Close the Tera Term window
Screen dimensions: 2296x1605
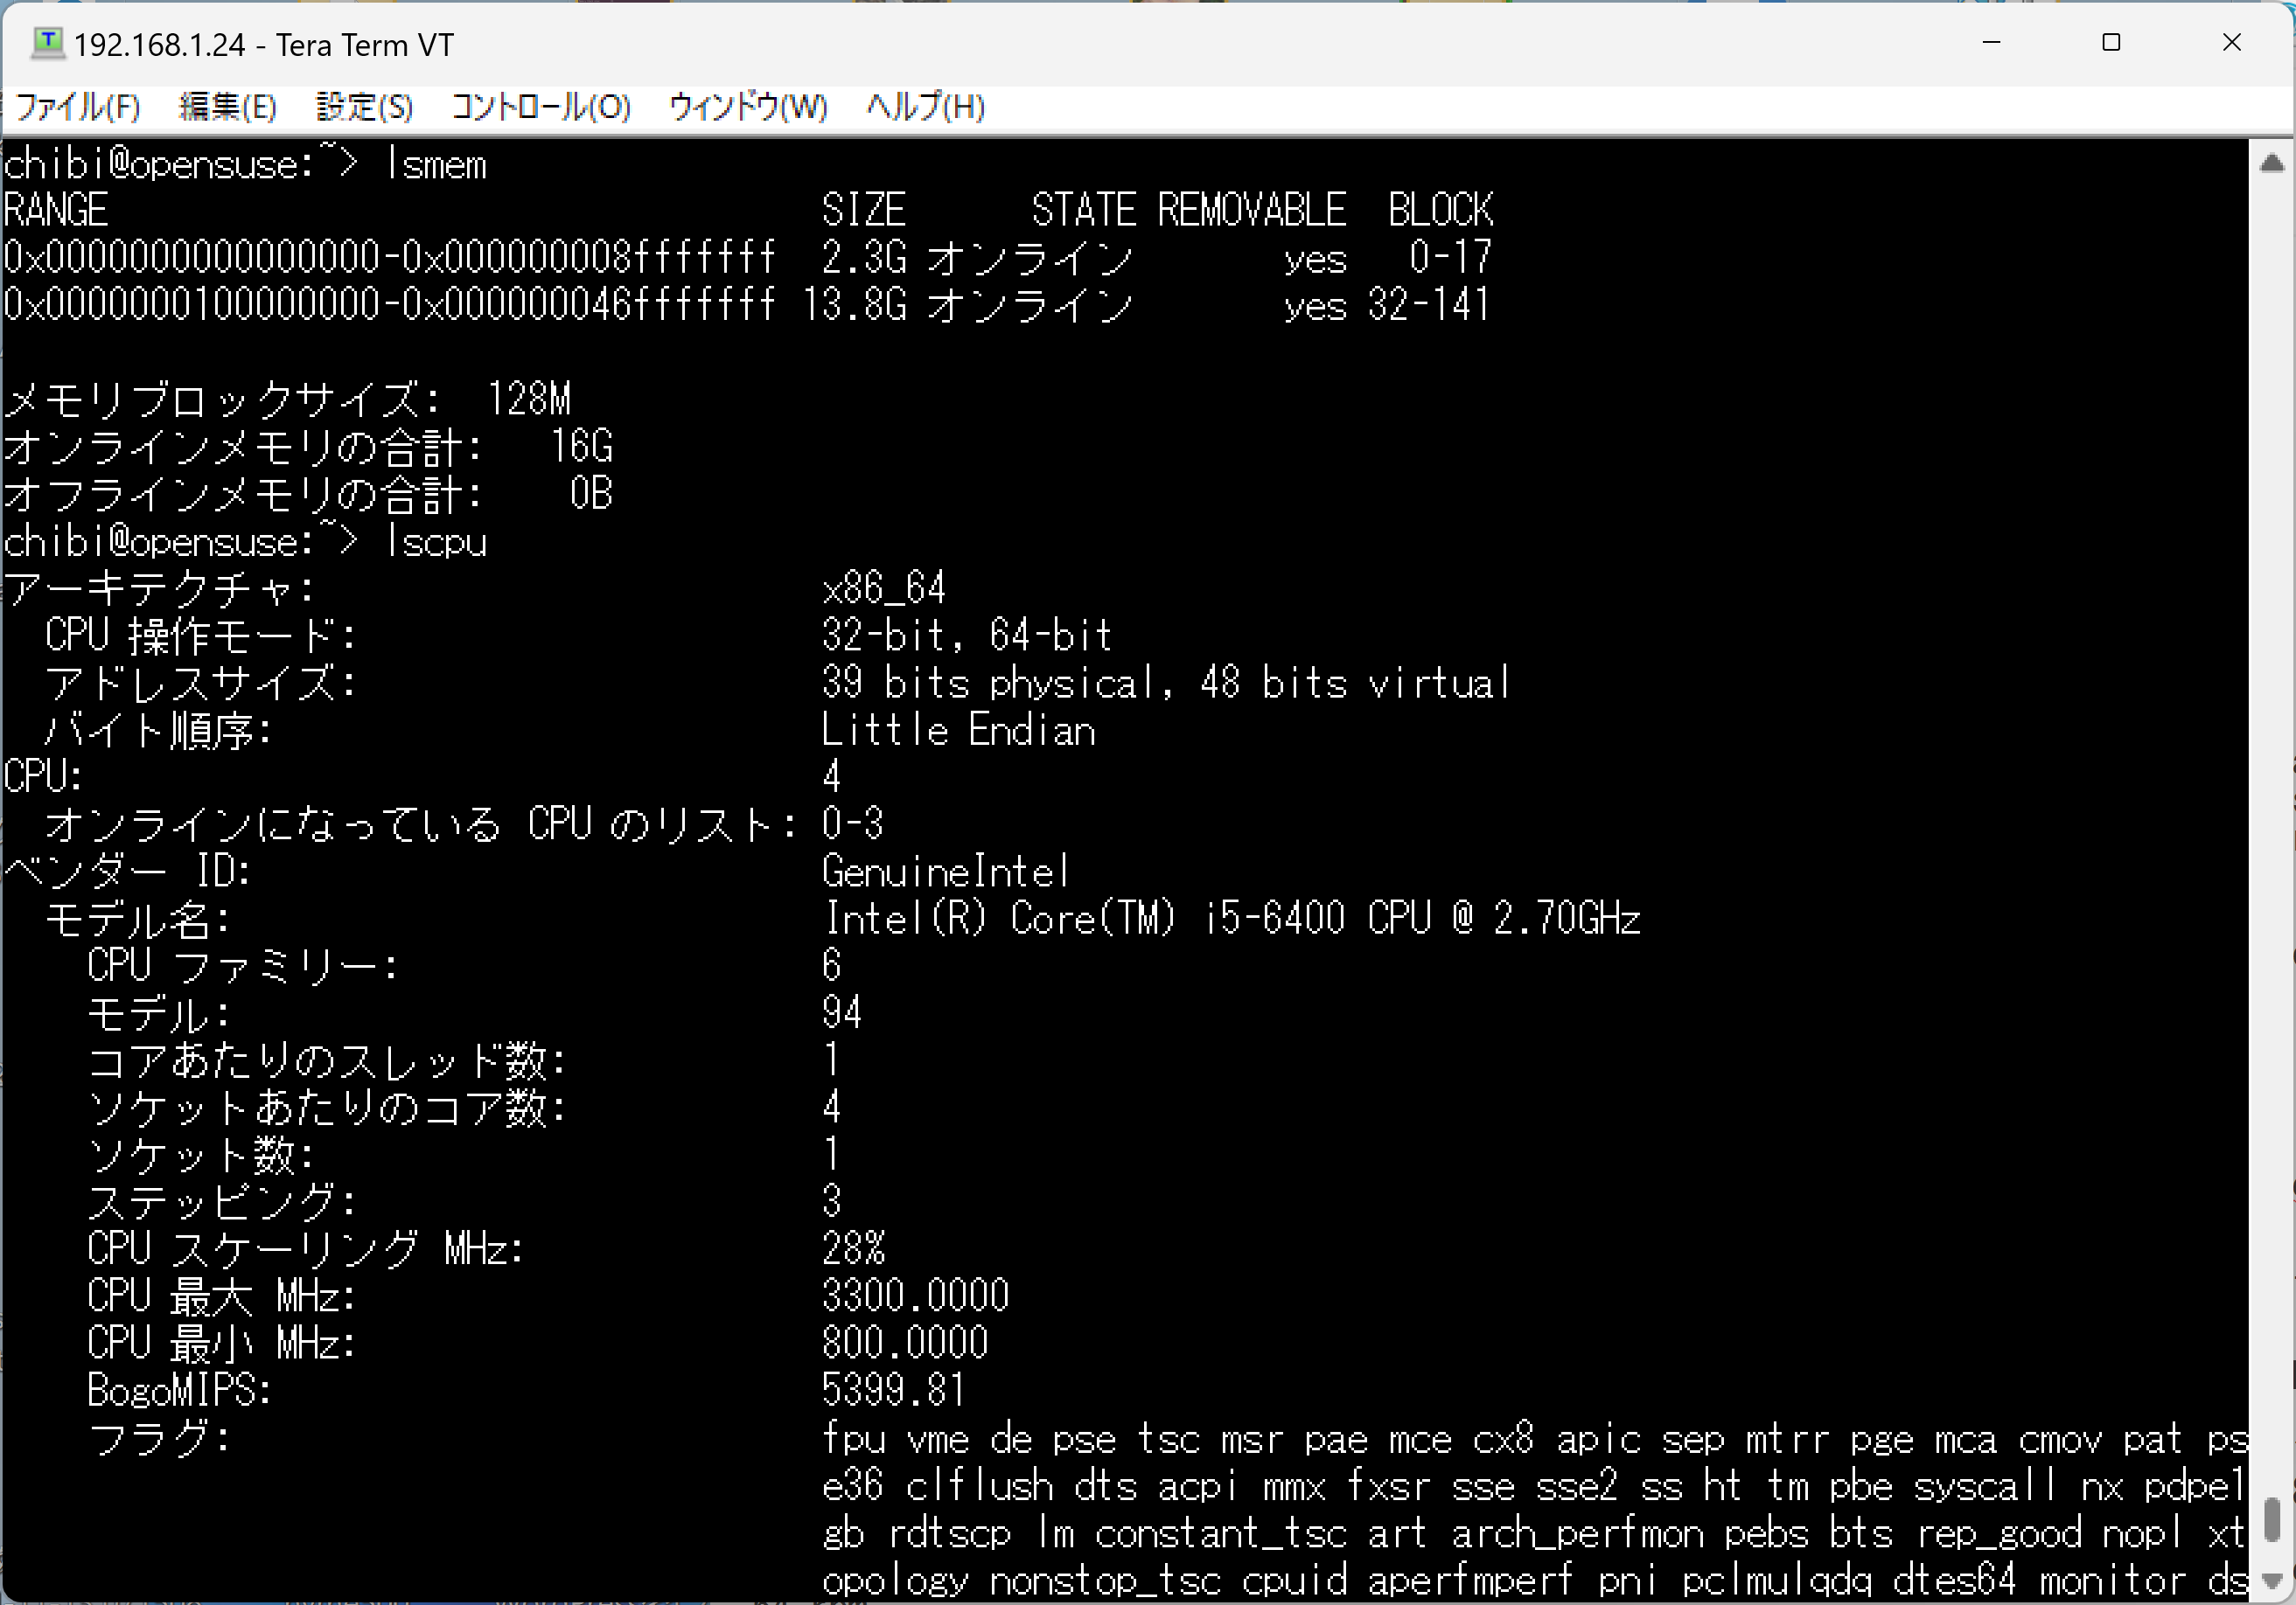pyautogui.click(x=2231, y=43)
